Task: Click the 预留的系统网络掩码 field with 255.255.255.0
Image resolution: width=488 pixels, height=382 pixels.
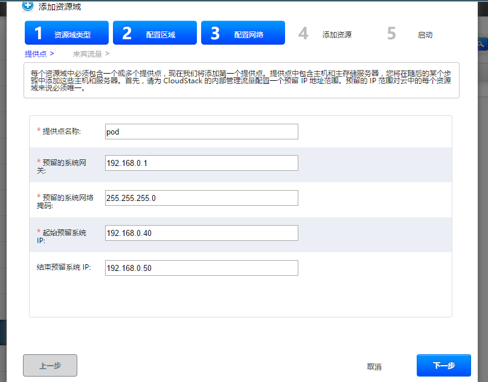Action: [x=201, y=198]
